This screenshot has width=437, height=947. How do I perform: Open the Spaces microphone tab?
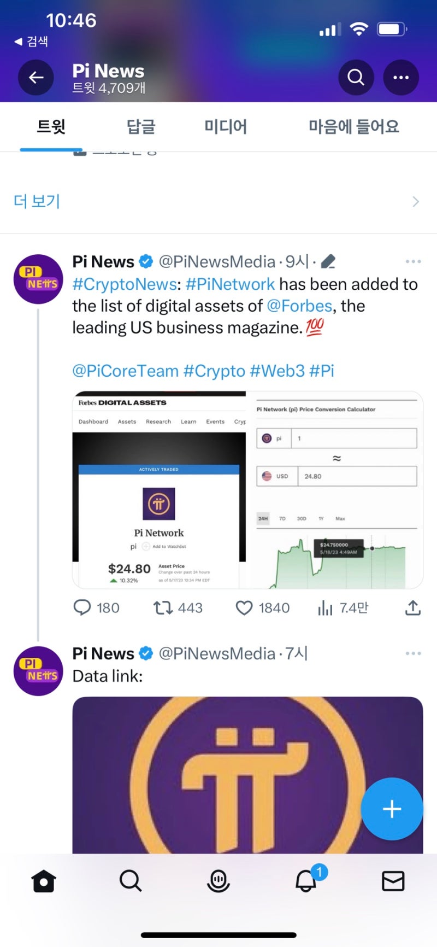pos(218,881)
